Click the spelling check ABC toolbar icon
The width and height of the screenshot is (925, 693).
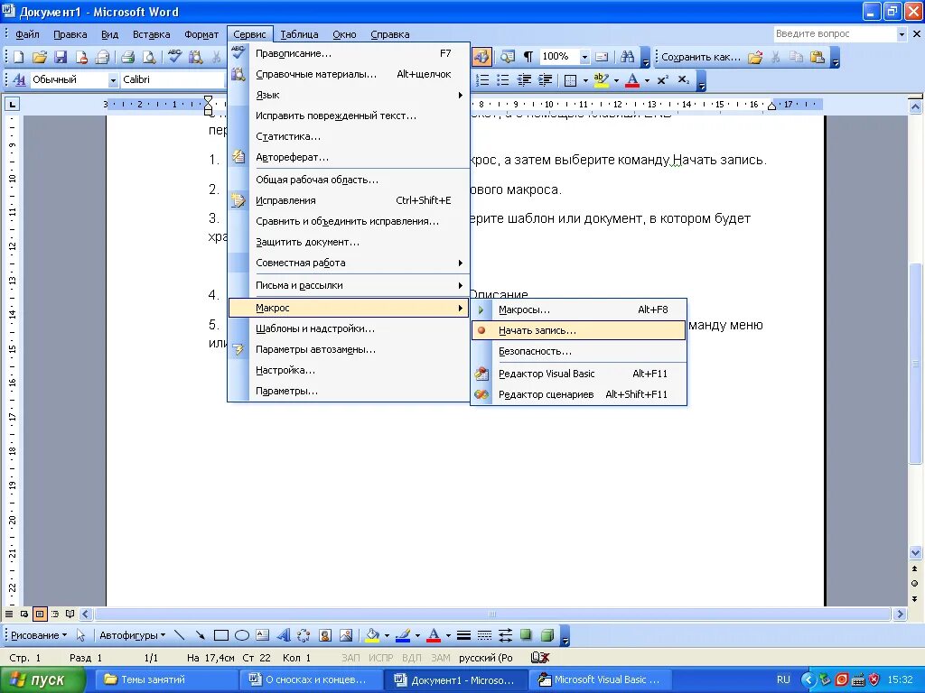tap(174, 57)
